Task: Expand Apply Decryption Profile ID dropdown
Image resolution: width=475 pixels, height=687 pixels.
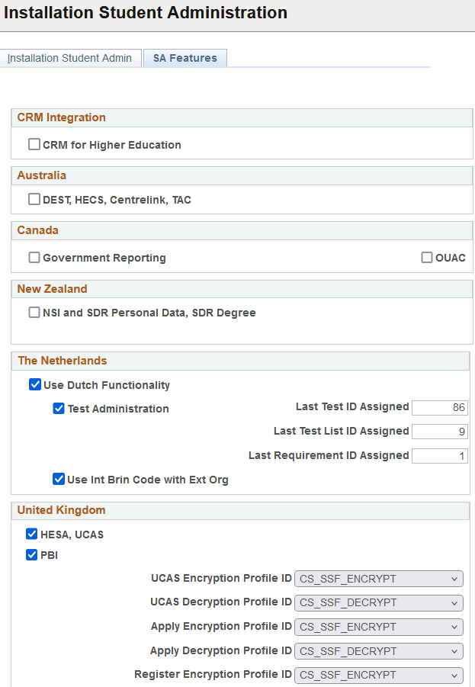Action: [378, 651]
